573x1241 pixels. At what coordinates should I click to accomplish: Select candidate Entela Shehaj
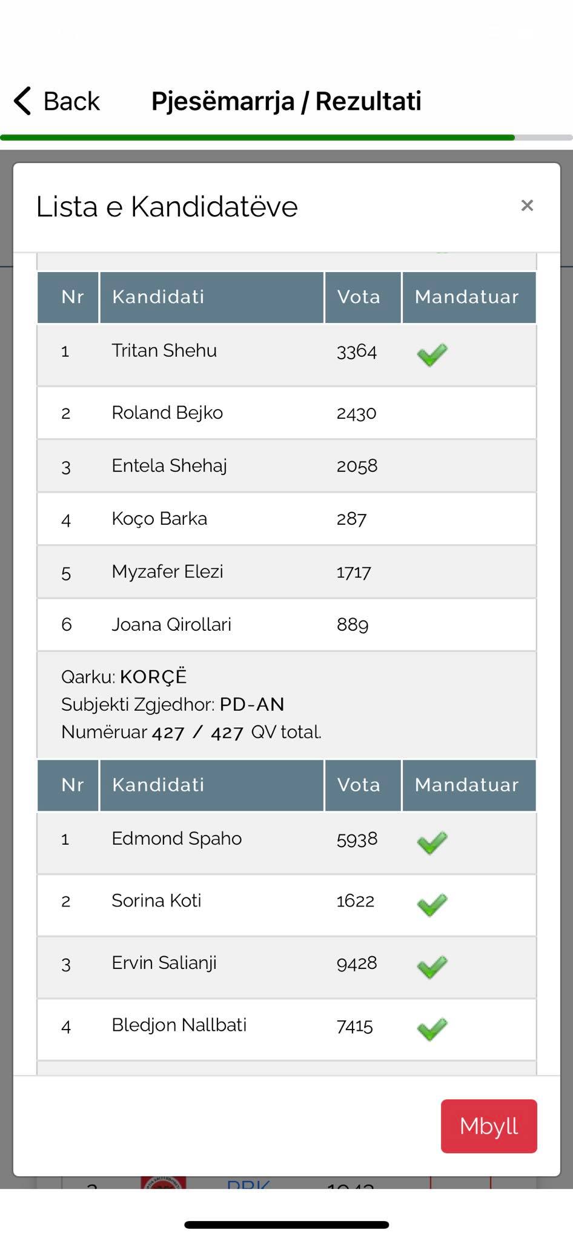[169, 465]
